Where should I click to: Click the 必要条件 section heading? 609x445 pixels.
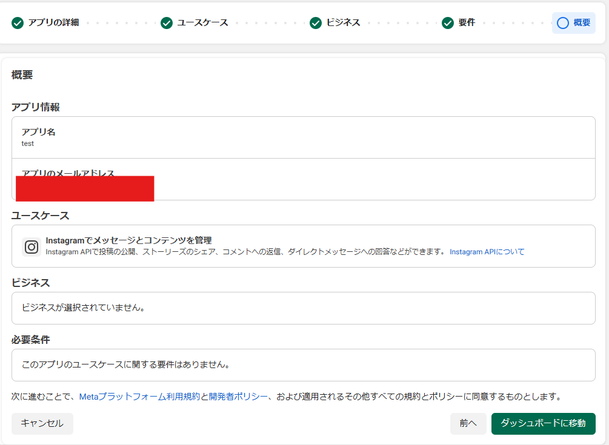tap(31, 340)
